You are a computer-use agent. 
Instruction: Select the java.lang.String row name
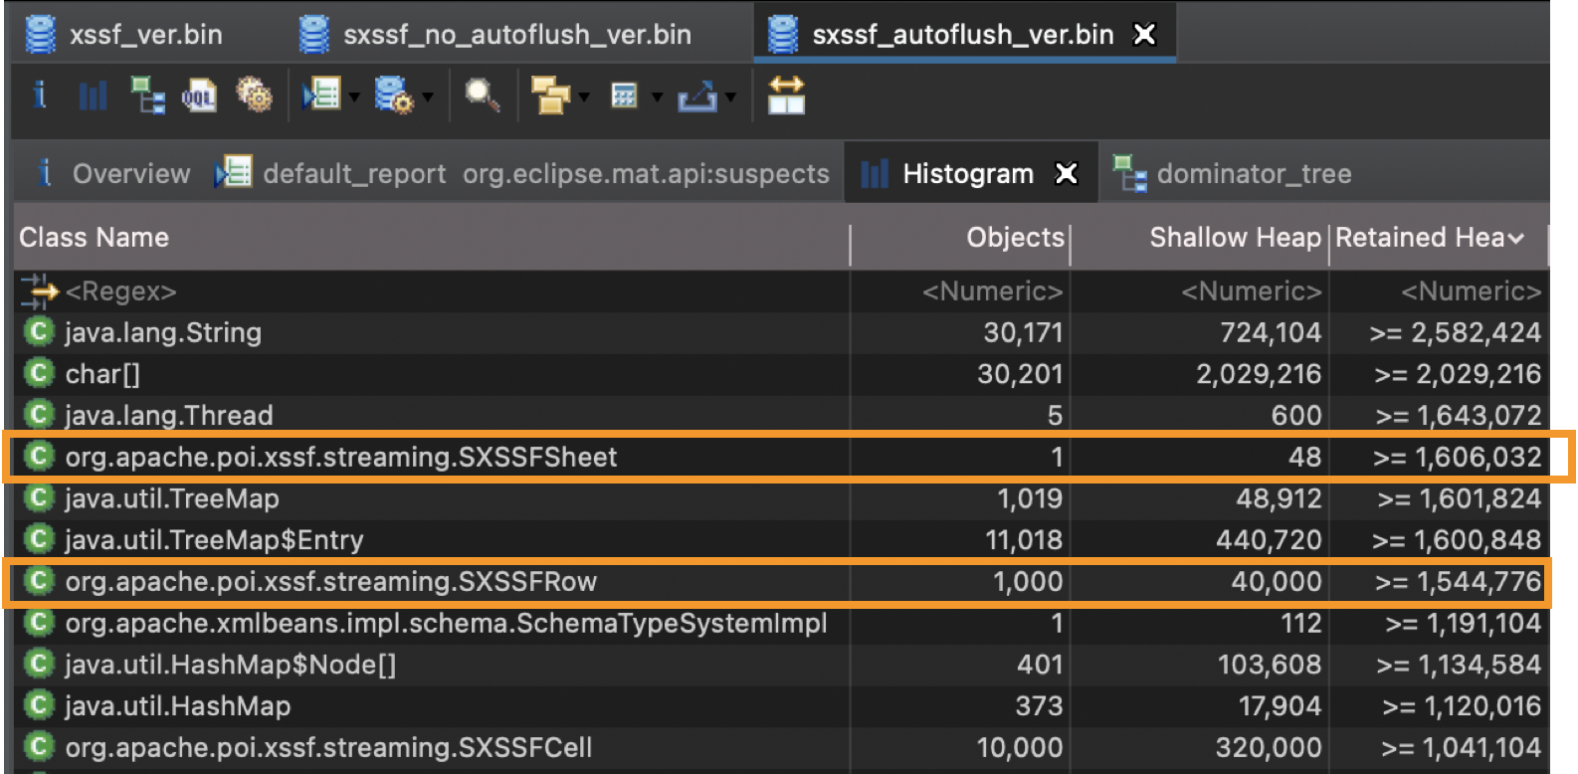[163, 332]
